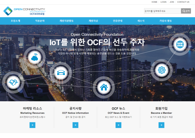Open Become a Member with its plus button
The height and width of the screenshot is (138, 195).
(x=161, y=125)
